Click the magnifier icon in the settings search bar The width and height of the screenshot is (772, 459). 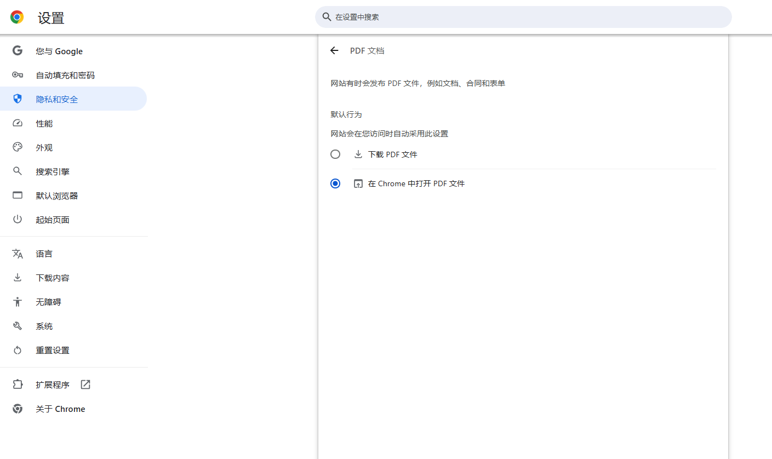(x=327, y=17)
